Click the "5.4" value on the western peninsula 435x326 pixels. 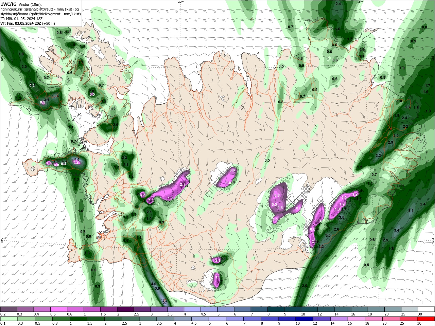[x=77, y=159]
